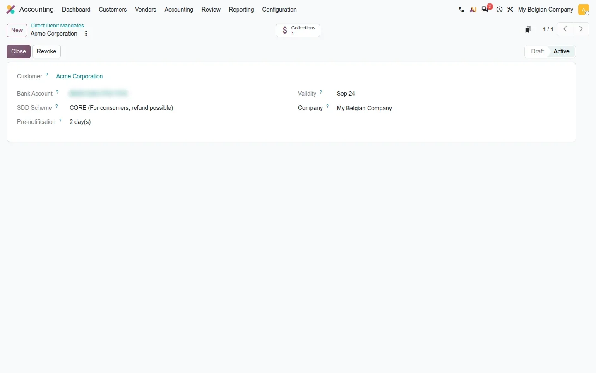
Task: Click the blurred Bank Account value
Action: point(99,94)
